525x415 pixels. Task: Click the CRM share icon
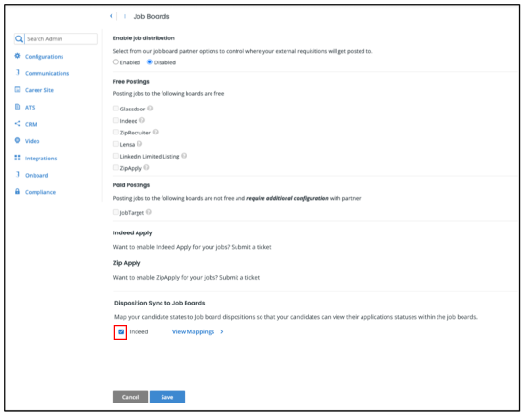[x=17, y=124]
